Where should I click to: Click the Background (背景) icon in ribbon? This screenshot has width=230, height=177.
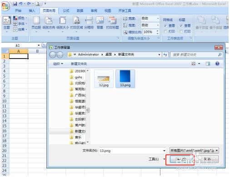click(x=100, y=23)
